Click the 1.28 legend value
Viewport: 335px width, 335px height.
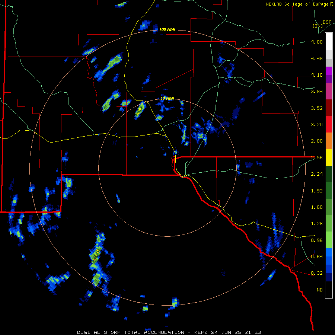click(x=317, y=224)
